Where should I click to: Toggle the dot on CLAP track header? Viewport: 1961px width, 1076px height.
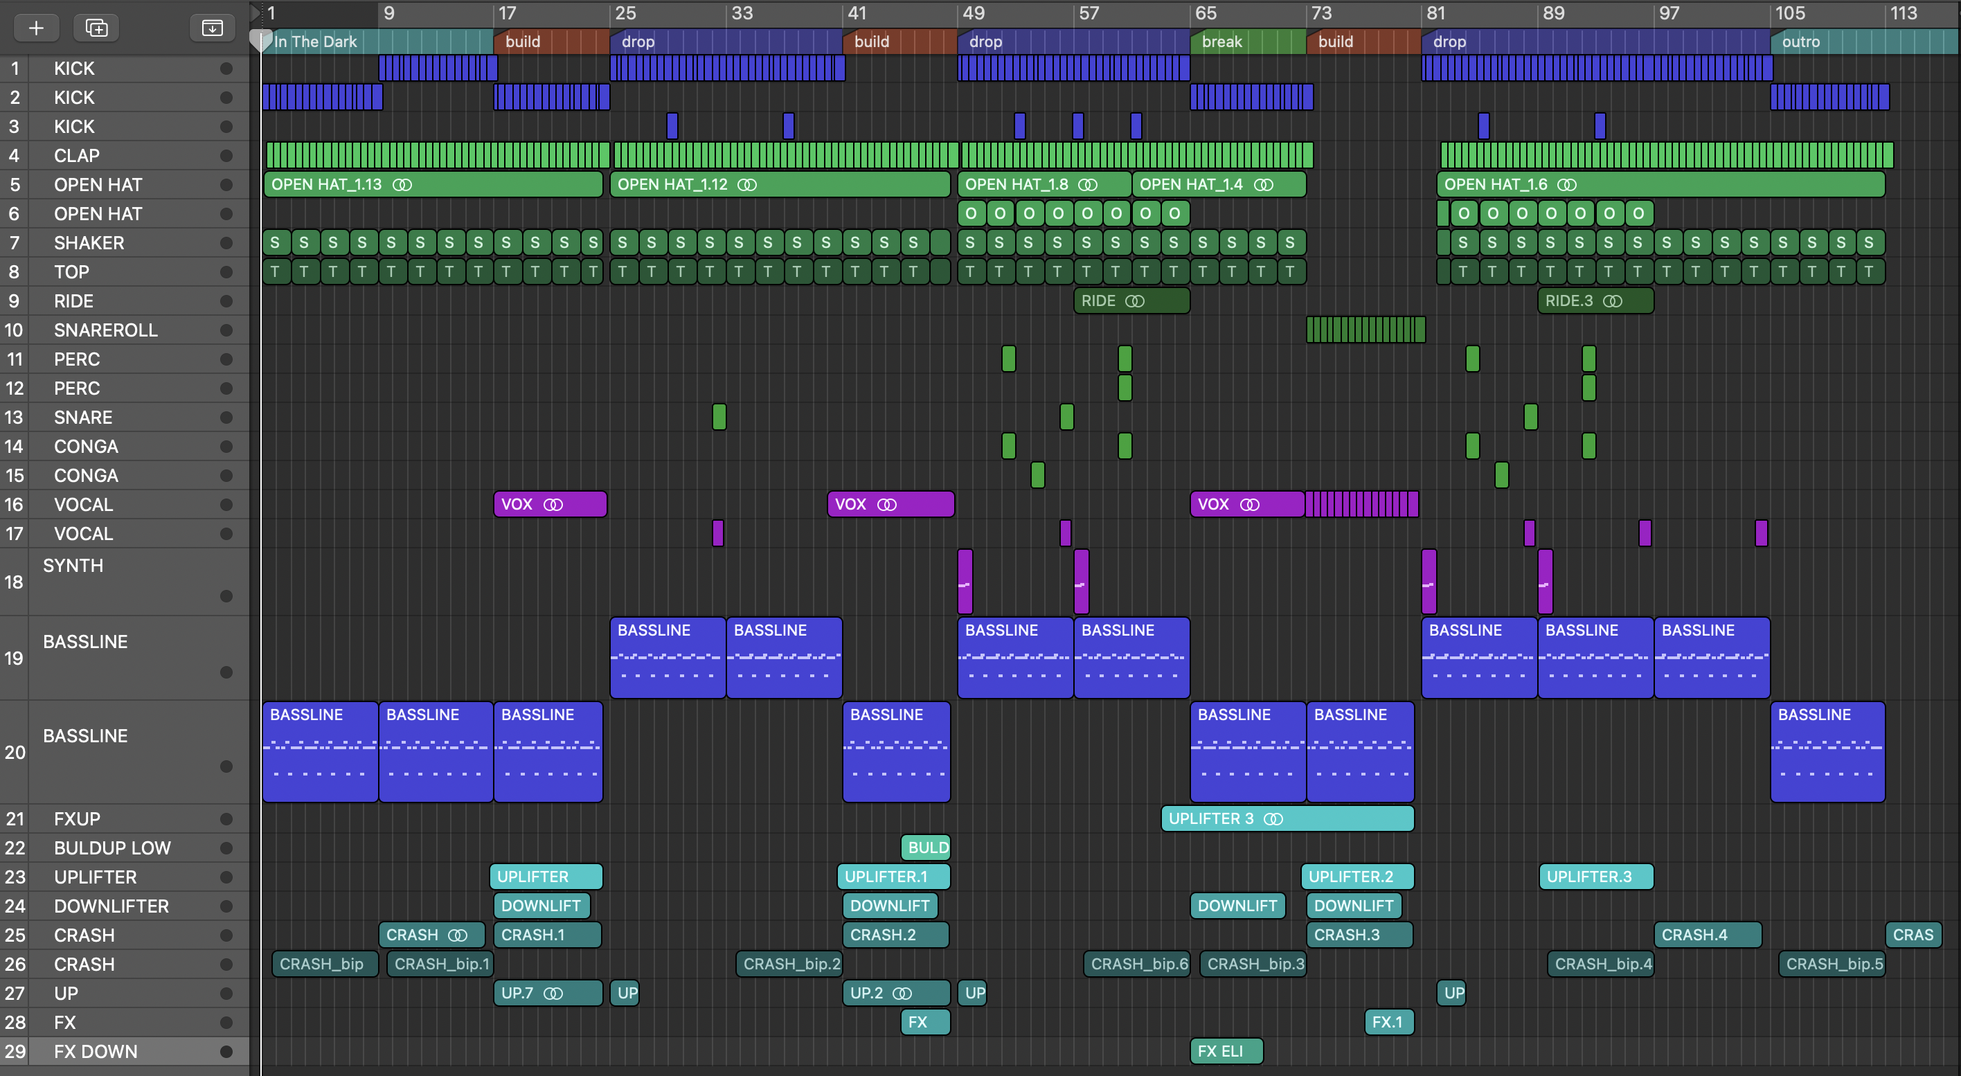pos(226,156)
